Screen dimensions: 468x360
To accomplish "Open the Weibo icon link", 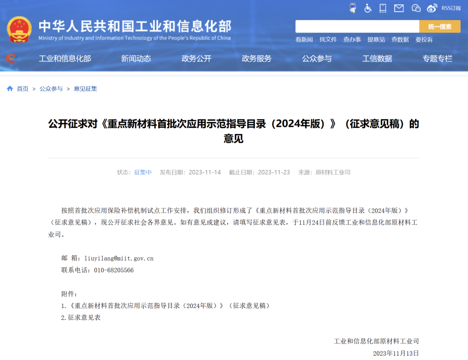I will 432,8.
